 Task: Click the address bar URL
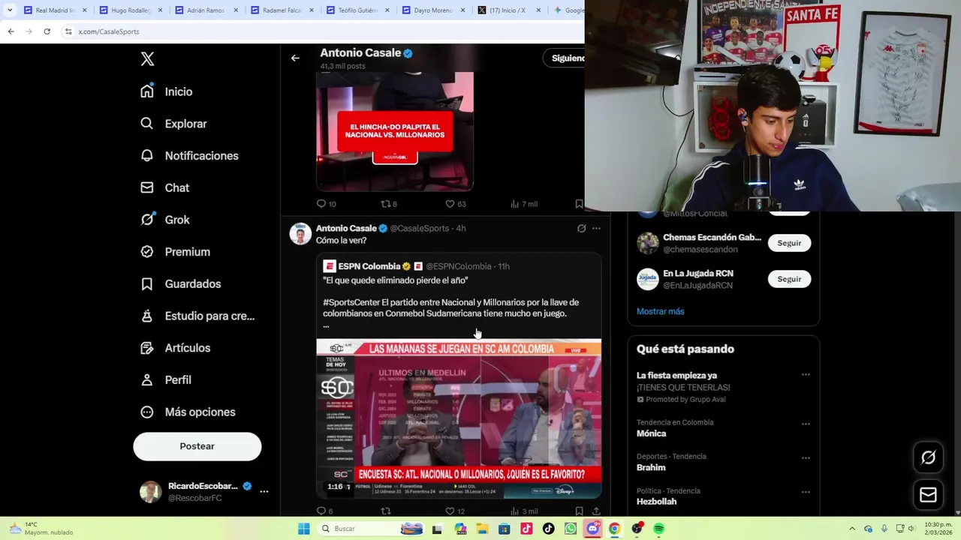point(109,31)
